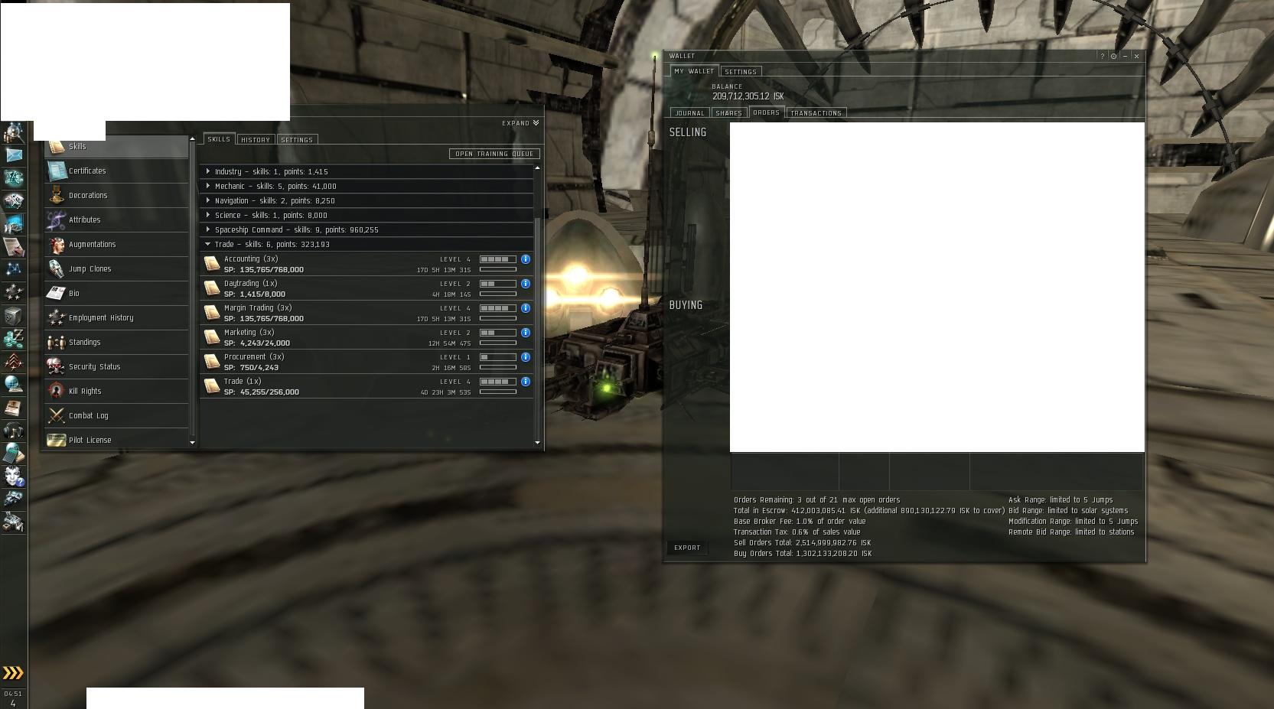The height and width of the screenshot is (709, 1274).
Task: Open the Combat Log crossed swords icon
Action: [x=57, y=416]
